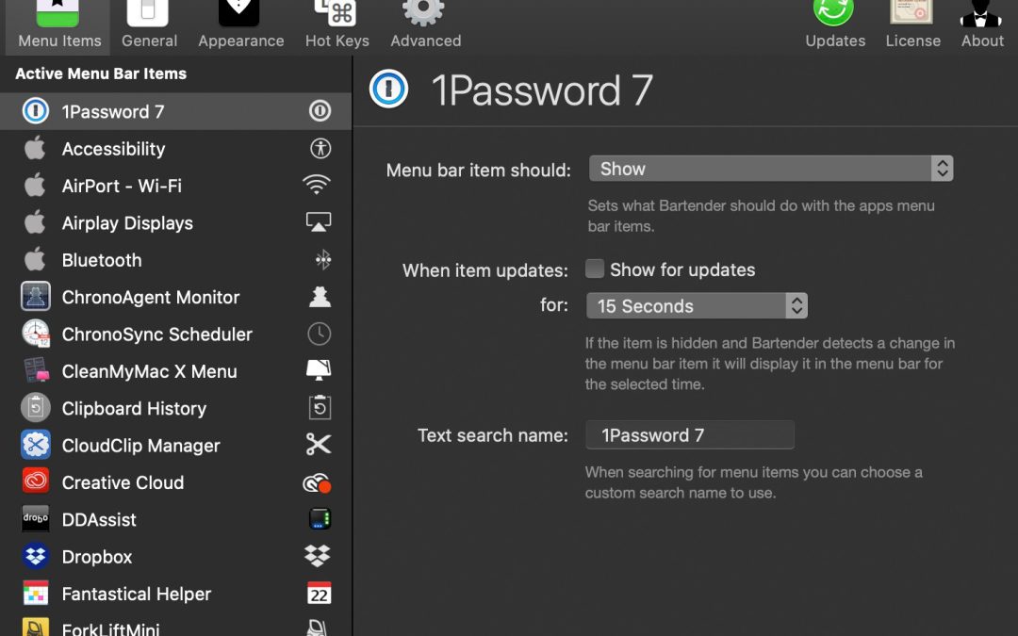The image size is (1018, 636).
Task: Open the Hot Keys tab
Action: click(x=337, y=24)
